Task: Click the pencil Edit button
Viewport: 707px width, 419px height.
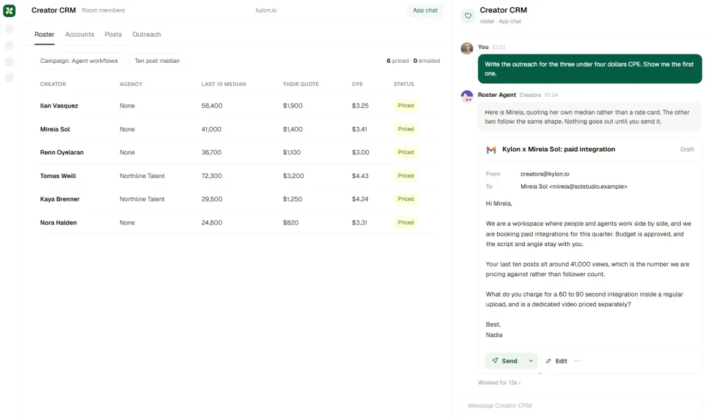Action: tap(556, 361)
